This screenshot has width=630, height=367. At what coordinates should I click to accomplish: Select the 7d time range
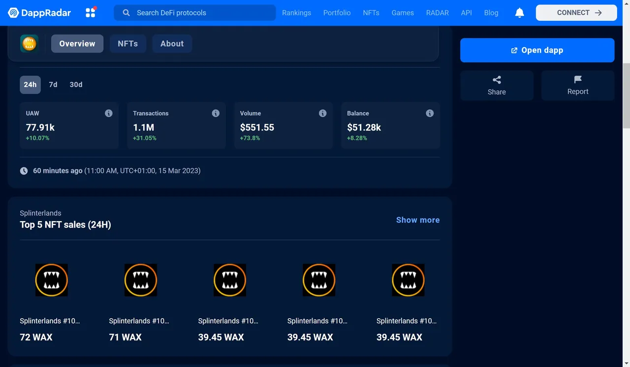coord(53,85)
